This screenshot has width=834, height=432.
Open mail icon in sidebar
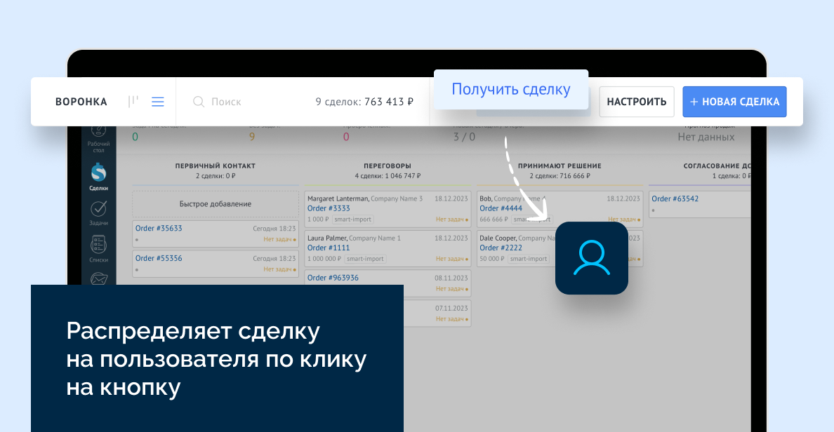tap(99, 278)
